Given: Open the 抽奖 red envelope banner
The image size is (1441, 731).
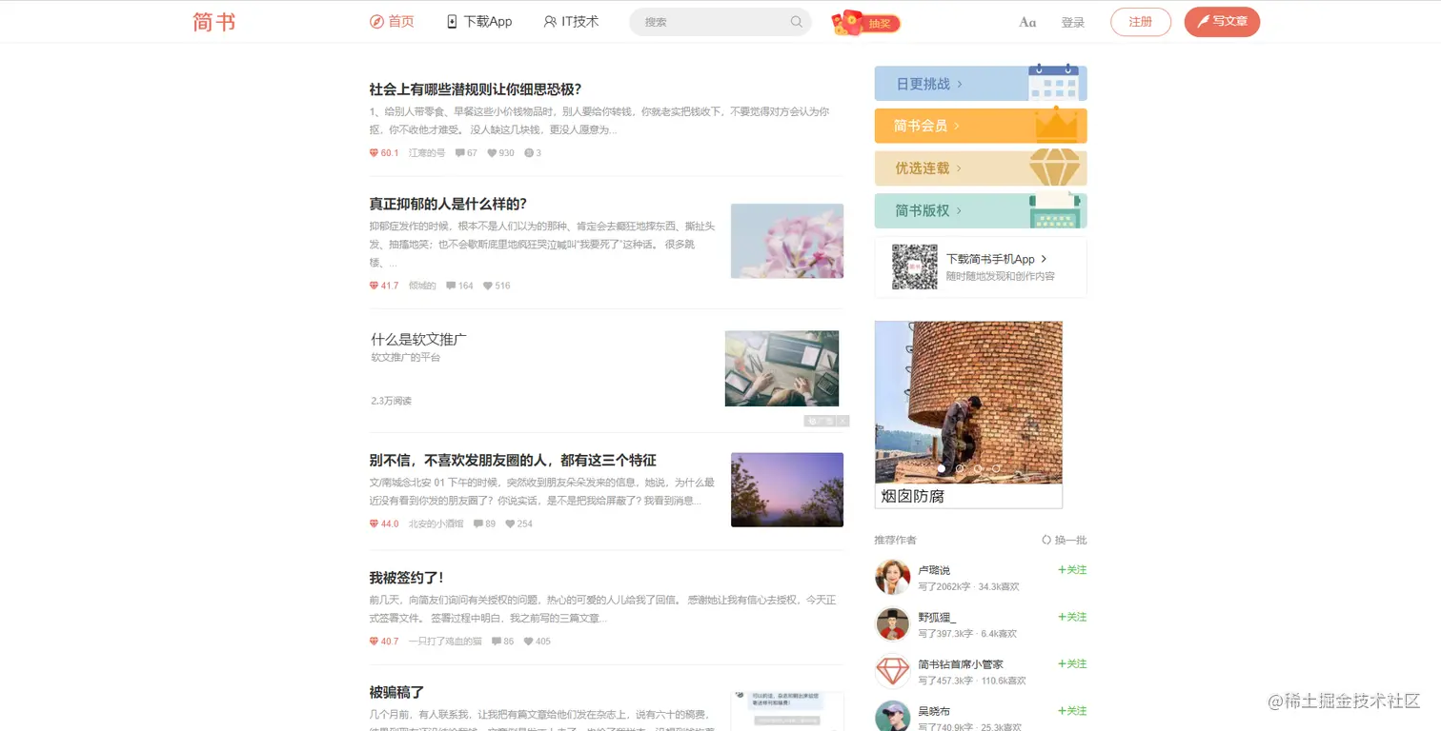Looking at the screenshot, I should click(x=866, y=23).
